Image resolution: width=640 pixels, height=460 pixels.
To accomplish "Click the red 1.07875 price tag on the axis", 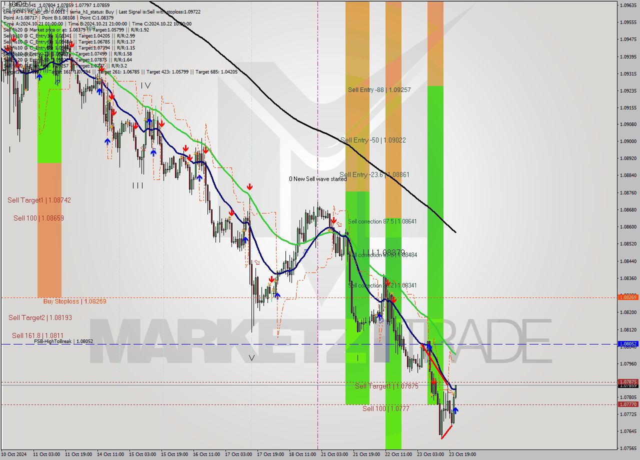I will [628, 382].
